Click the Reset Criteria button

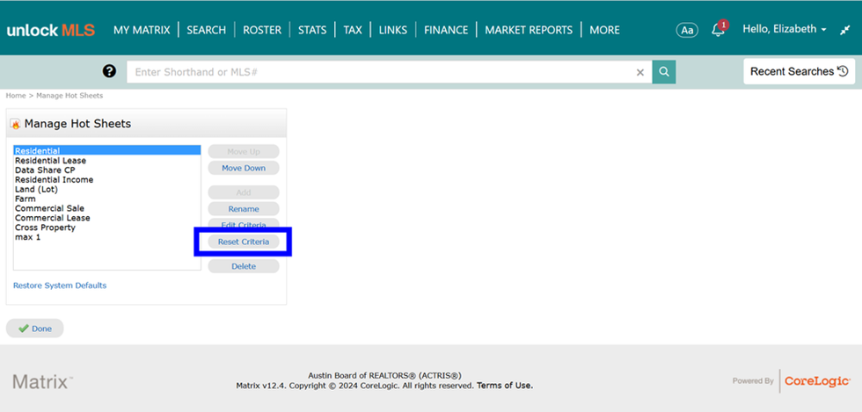pyautogui.click(x=244, y=242)
